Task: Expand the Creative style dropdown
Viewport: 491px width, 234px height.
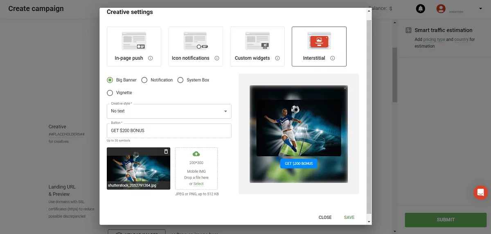Action: click(x=169, y=111)
